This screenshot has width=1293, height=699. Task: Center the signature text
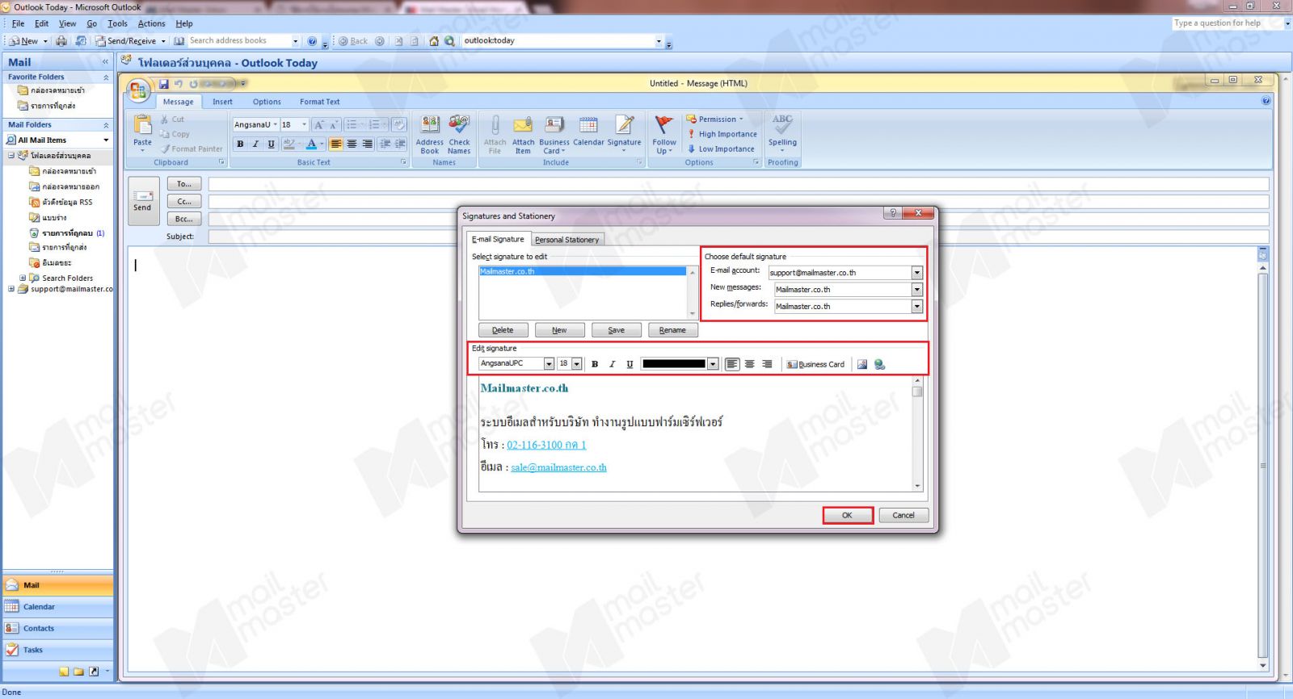tap(750, 364)
